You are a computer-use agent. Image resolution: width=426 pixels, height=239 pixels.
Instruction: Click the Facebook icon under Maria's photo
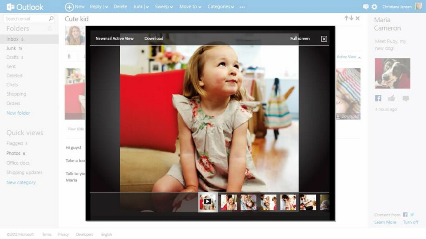378,98
